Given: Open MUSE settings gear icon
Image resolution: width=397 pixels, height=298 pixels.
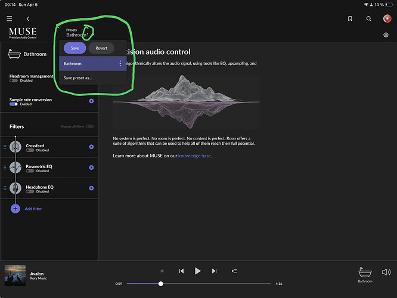Looking at the screenshot, I should [386, 35].
